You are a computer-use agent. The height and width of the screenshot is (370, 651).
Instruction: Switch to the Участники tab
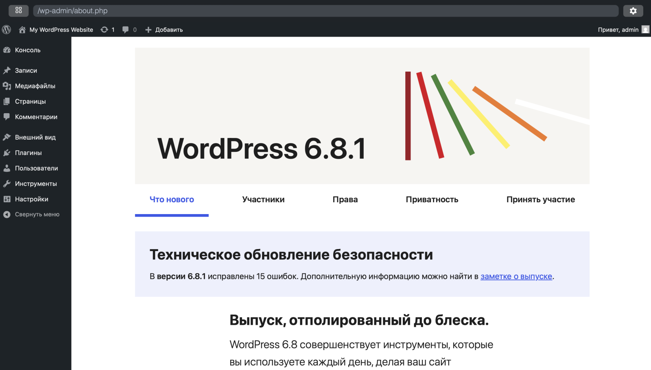[x=263, y=199]
